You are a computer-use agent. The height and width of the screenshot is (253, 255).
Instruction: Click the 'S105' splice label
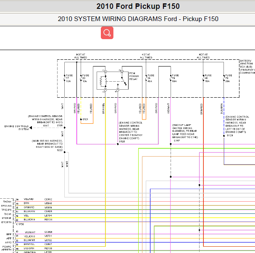tap(60, 125)
